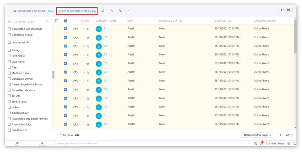
Task: Click the associate to job briefcase icon
Action: click(111, 11)
